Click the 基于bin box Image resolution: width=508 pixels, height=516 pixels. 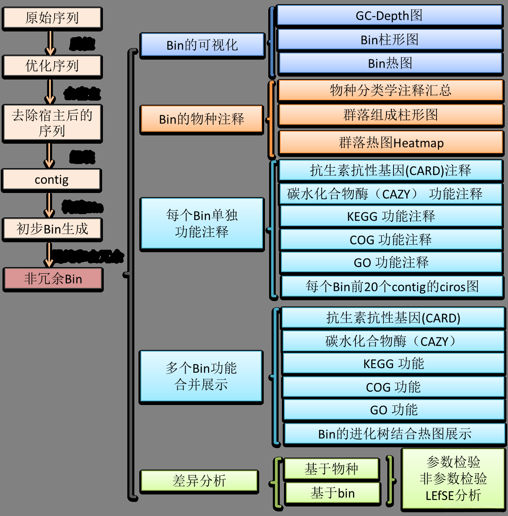332,493
